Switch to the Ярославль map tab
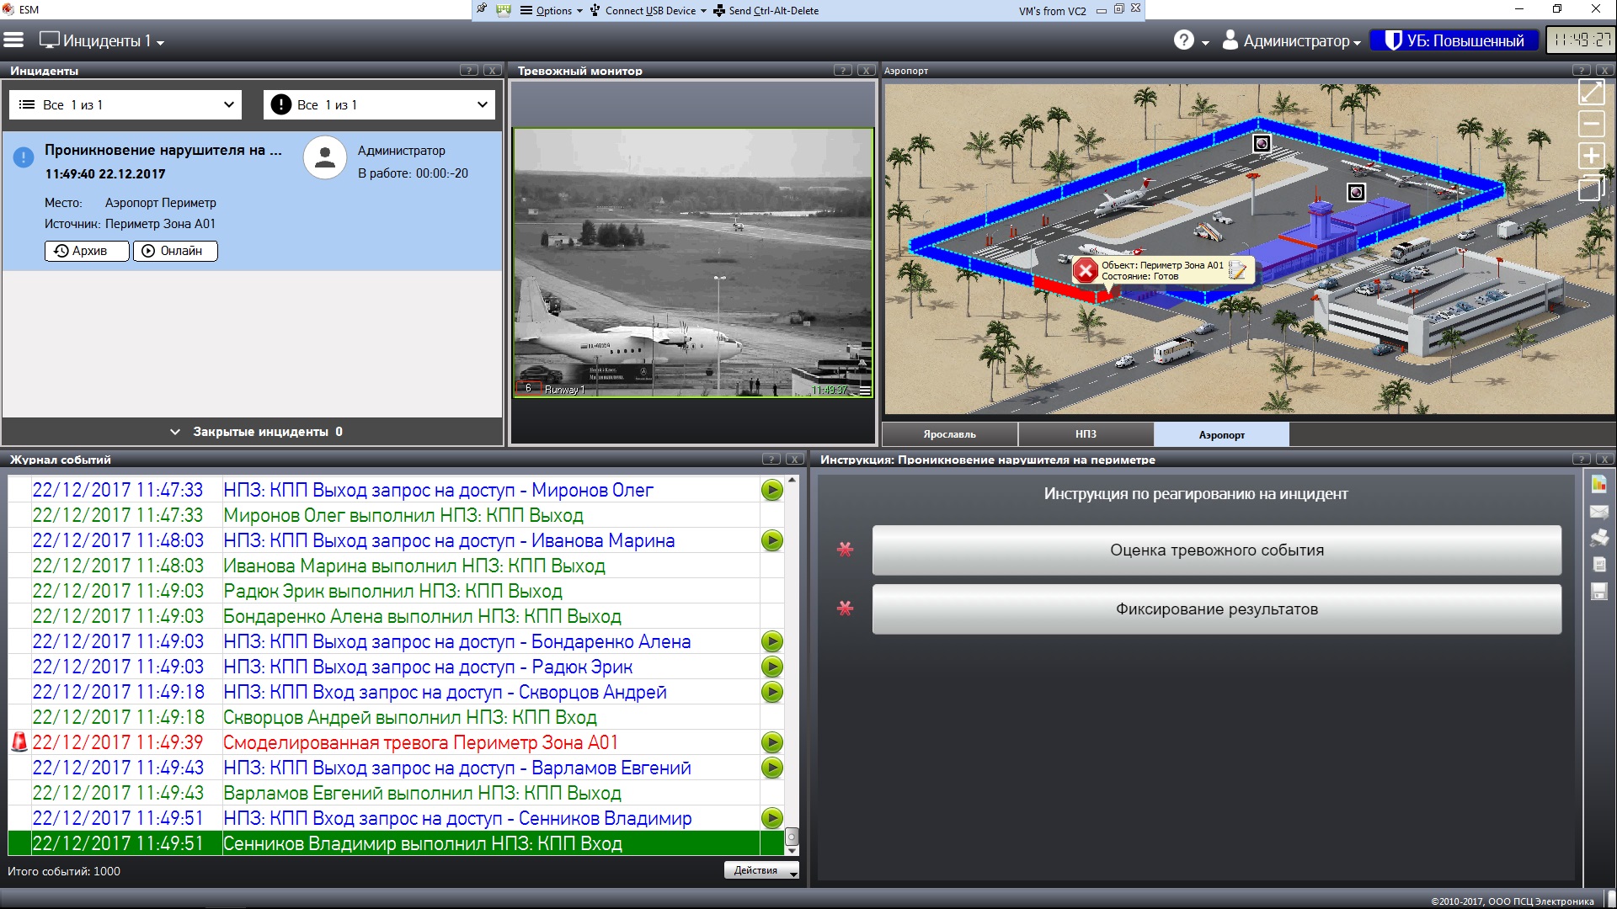1617x909 pixels. click(x=949, y=434)
